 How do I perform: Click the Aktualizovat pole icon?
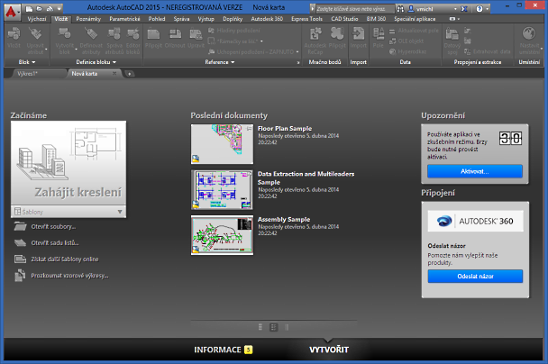[392, 32]
